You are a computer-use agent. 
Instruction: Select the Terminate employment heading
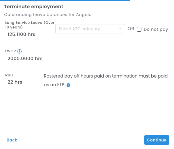[x=34, y=7]
